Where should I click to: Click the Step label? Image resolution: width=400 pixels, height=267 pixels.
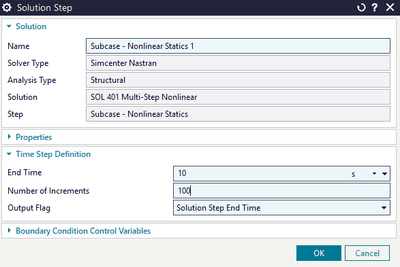pos(15,114)
